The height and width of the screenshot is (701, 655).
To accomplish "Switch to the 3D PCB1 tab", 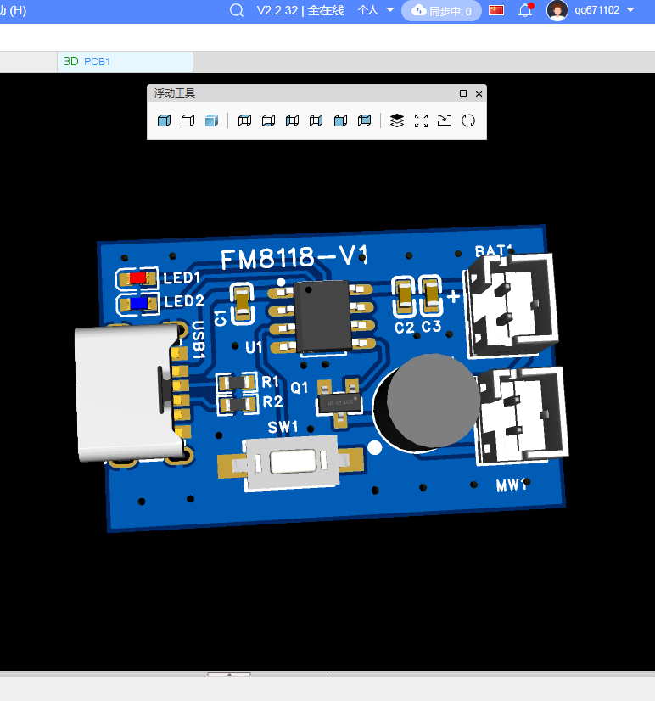I will tap(125, 62).
